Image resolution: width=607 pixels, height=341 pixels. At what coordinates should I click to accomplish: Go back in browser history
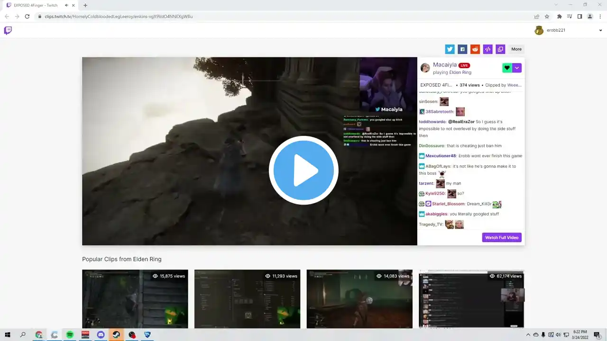point(7,17)
